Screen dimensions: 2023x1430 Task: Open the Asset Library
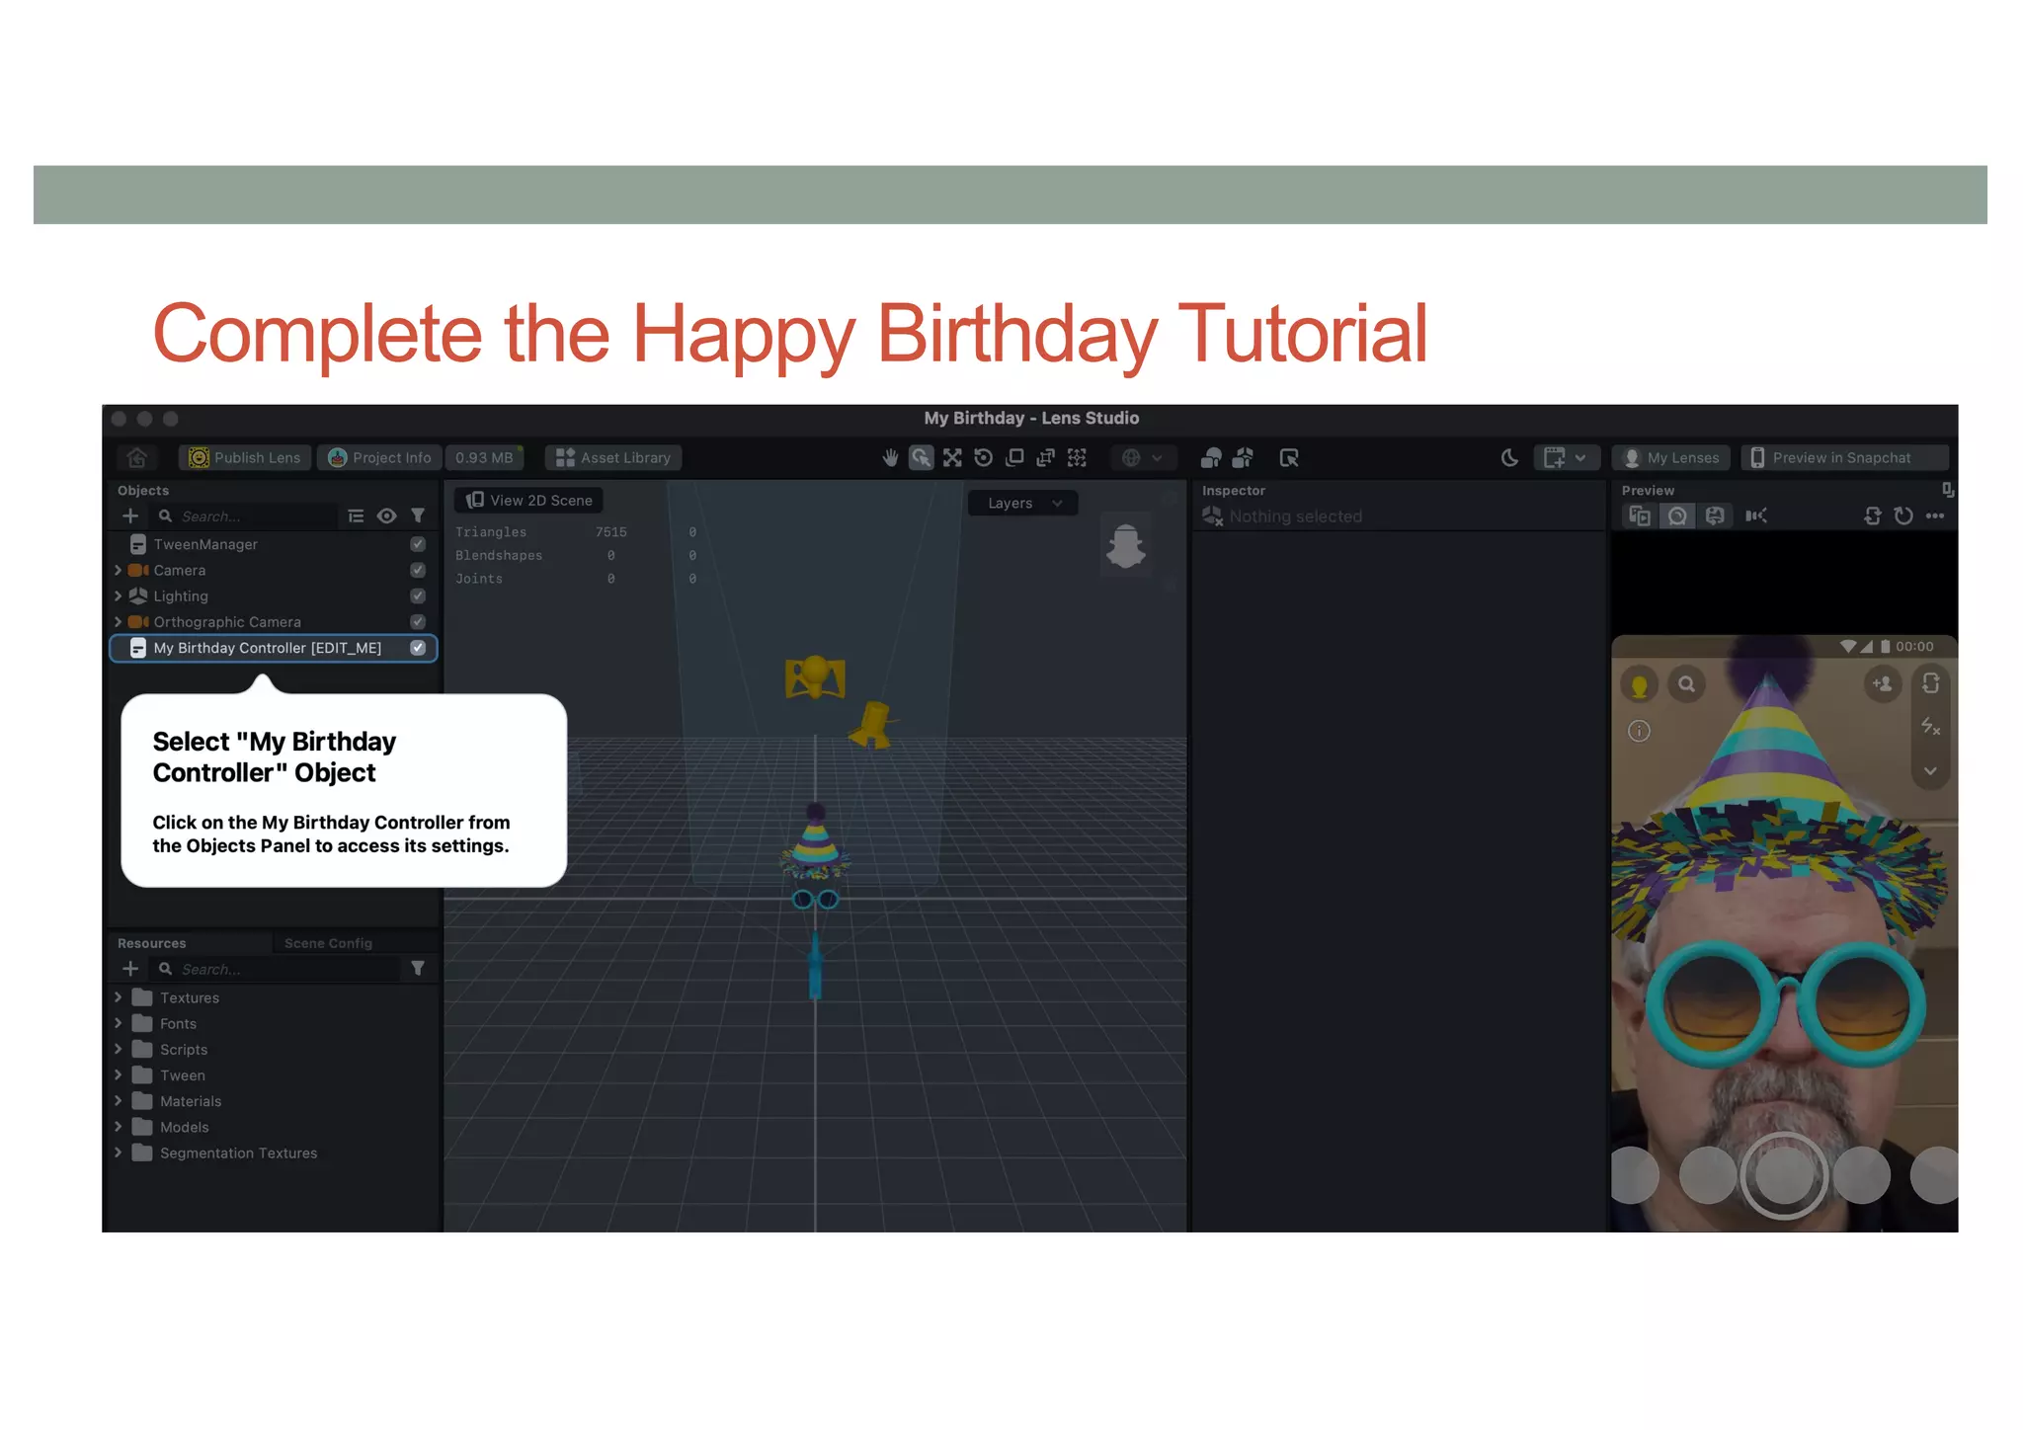coord(613,458)
